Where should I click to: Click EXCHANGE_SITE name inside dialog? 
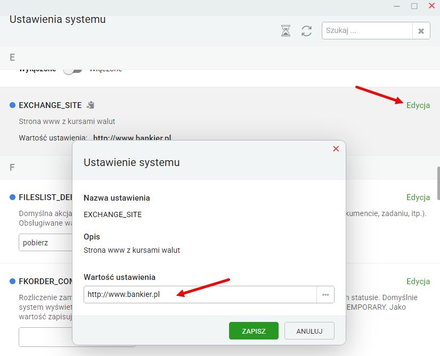click(112, 214)
